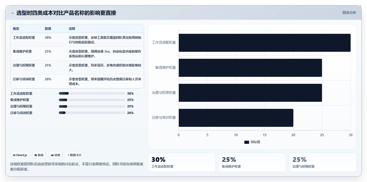367x182 pixels.
Task: Click the 治理与权限权重 progress bar
Action: 92,106
